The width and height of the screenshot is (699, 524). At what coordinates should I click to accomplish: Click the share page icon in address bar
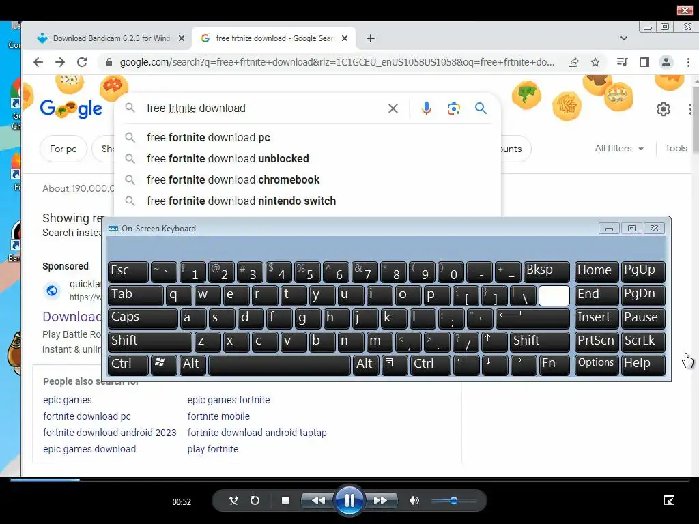pos(573,62)
